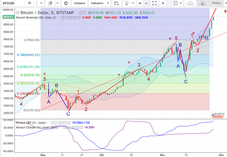Image resolution: width=227 pixels, height=157 pixels.
Task: Hide Kovach Reversals with its eye icon
Action: coord(62,18)
